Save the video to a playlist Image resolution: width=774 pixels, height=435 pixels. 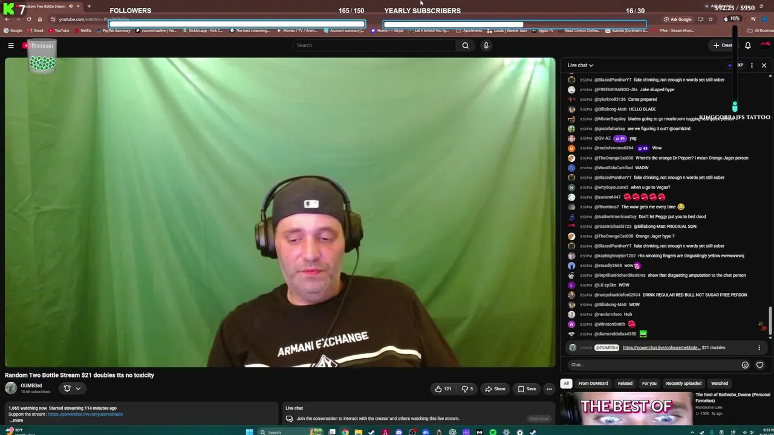(x=526, y=389)
